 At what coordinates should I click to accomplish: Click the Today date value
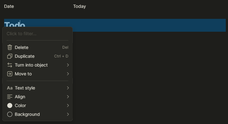point(80,6)
